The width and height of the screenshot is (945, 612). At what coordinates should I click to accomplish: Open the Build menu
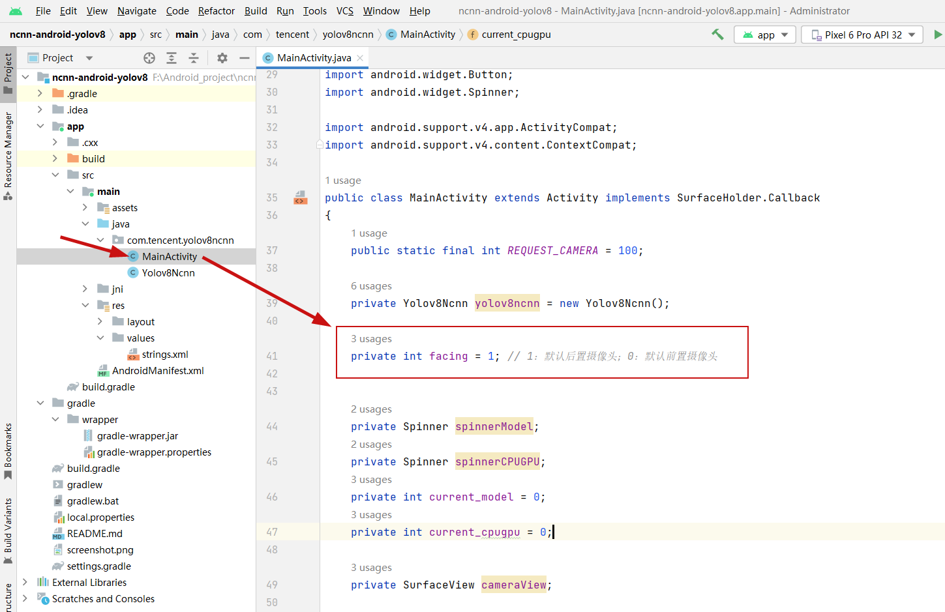click(256, 11)
